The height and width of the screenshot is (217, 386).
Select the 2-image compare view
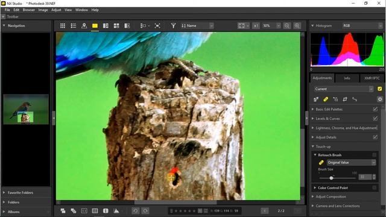point(106,25)
